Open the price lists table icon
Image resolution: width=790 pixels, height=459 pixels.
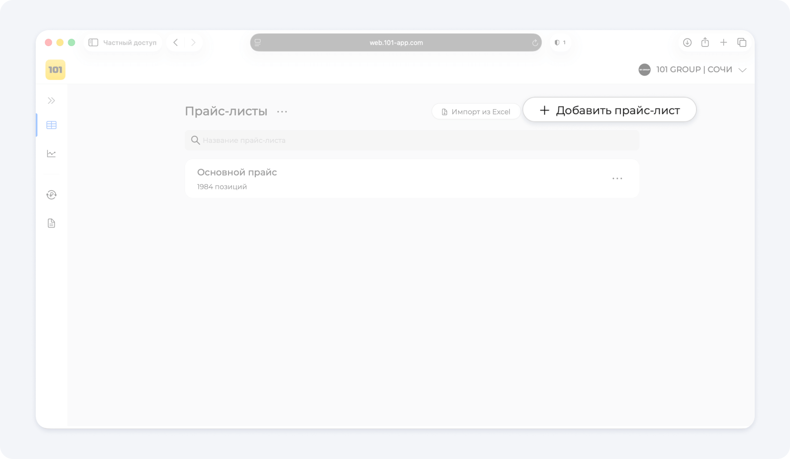click(x=51, y=125)
